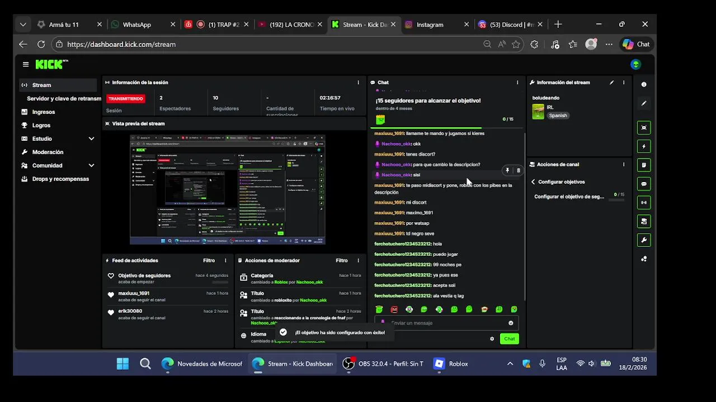Open options menu of Acciones de canal panel

(x=624, y=165)
